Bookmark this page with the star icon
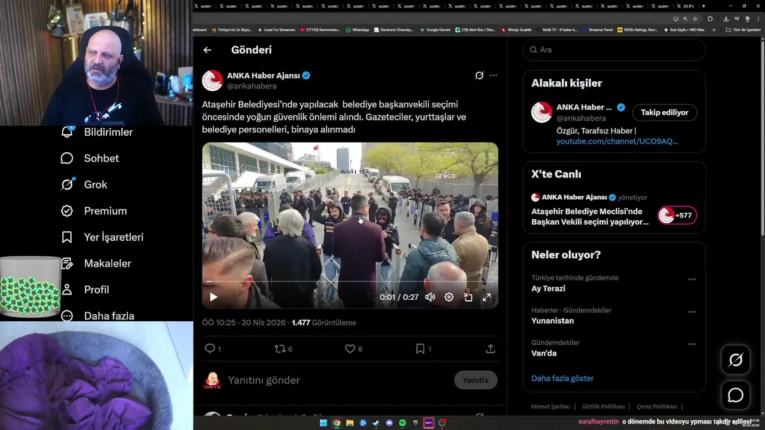This screenshot has height=430, width=765. (x=694, y=19)
